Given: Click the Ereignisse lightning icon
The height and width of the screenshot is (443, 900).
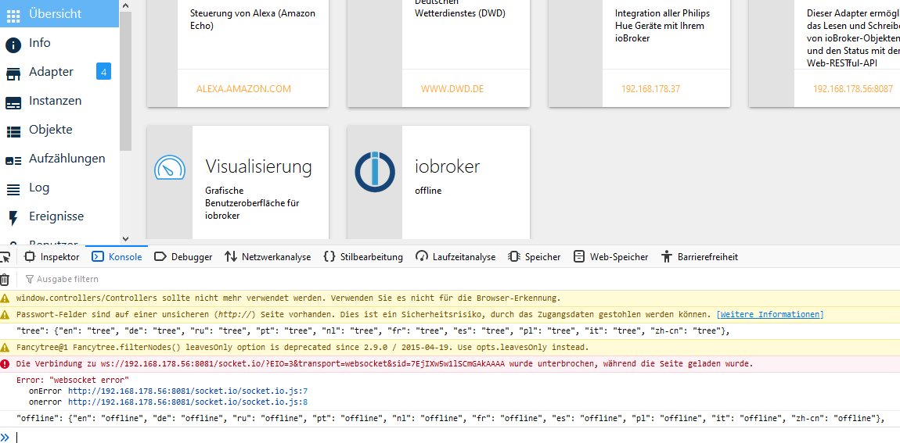Looking at the screenshot, I should coord(13,218).
